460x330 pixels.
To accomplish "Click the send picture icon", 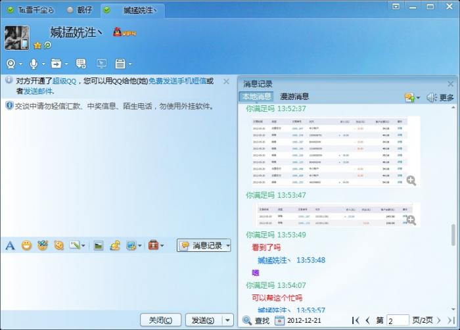I will (x=99, y=245).
